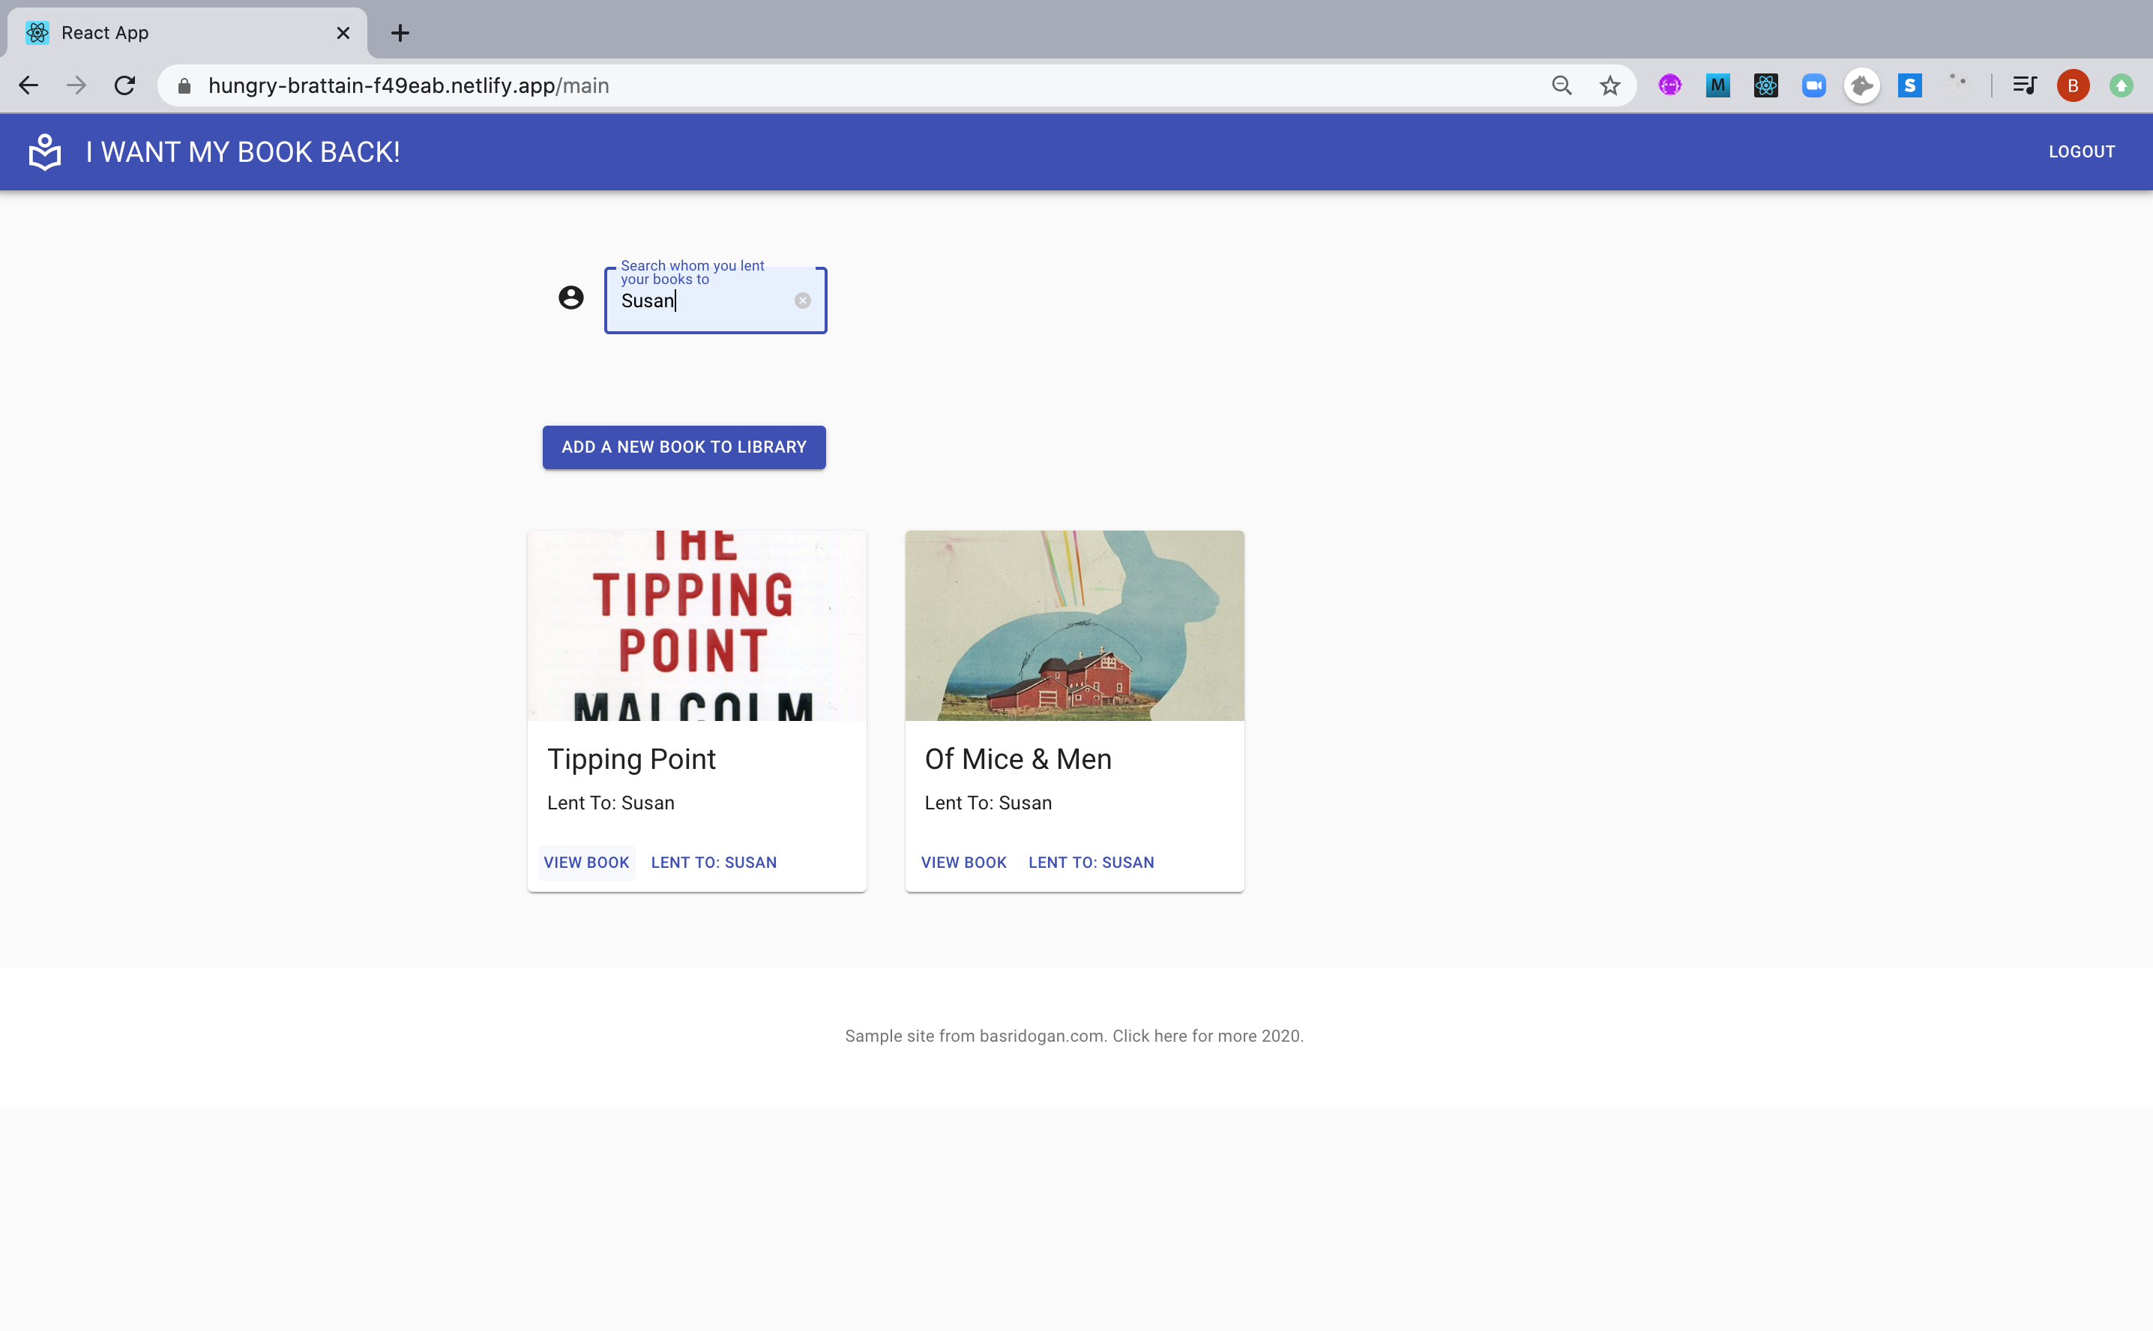
Task: Click VIEW BOOK on Of Mice & Men card
Action: click(x=963, y=863)
